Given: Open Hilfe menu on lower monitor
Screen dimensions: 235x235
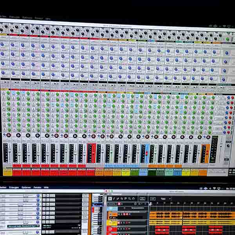Looking at the screenshot, I should (x=46, y=187).
